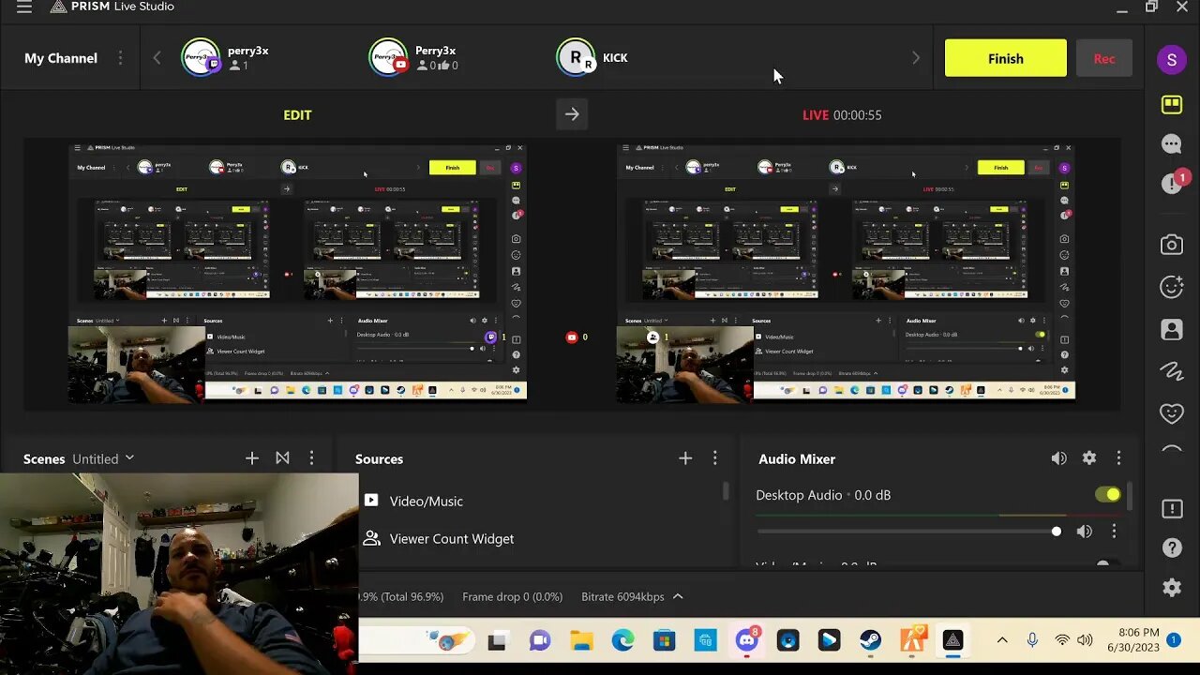Open the alert notifications icon with badge
This screenshot has height=675, width=1200.
click(x=1172, y=183)
